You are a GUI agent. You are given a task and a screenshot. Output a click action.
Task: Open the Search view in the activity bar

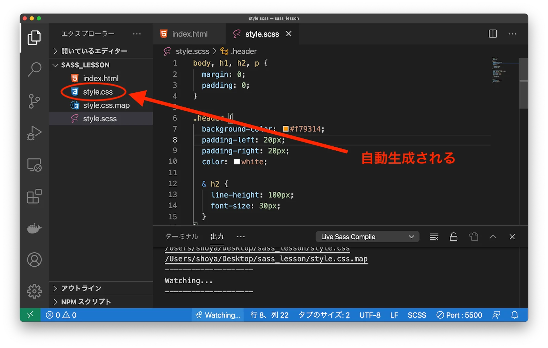(34, 69)
